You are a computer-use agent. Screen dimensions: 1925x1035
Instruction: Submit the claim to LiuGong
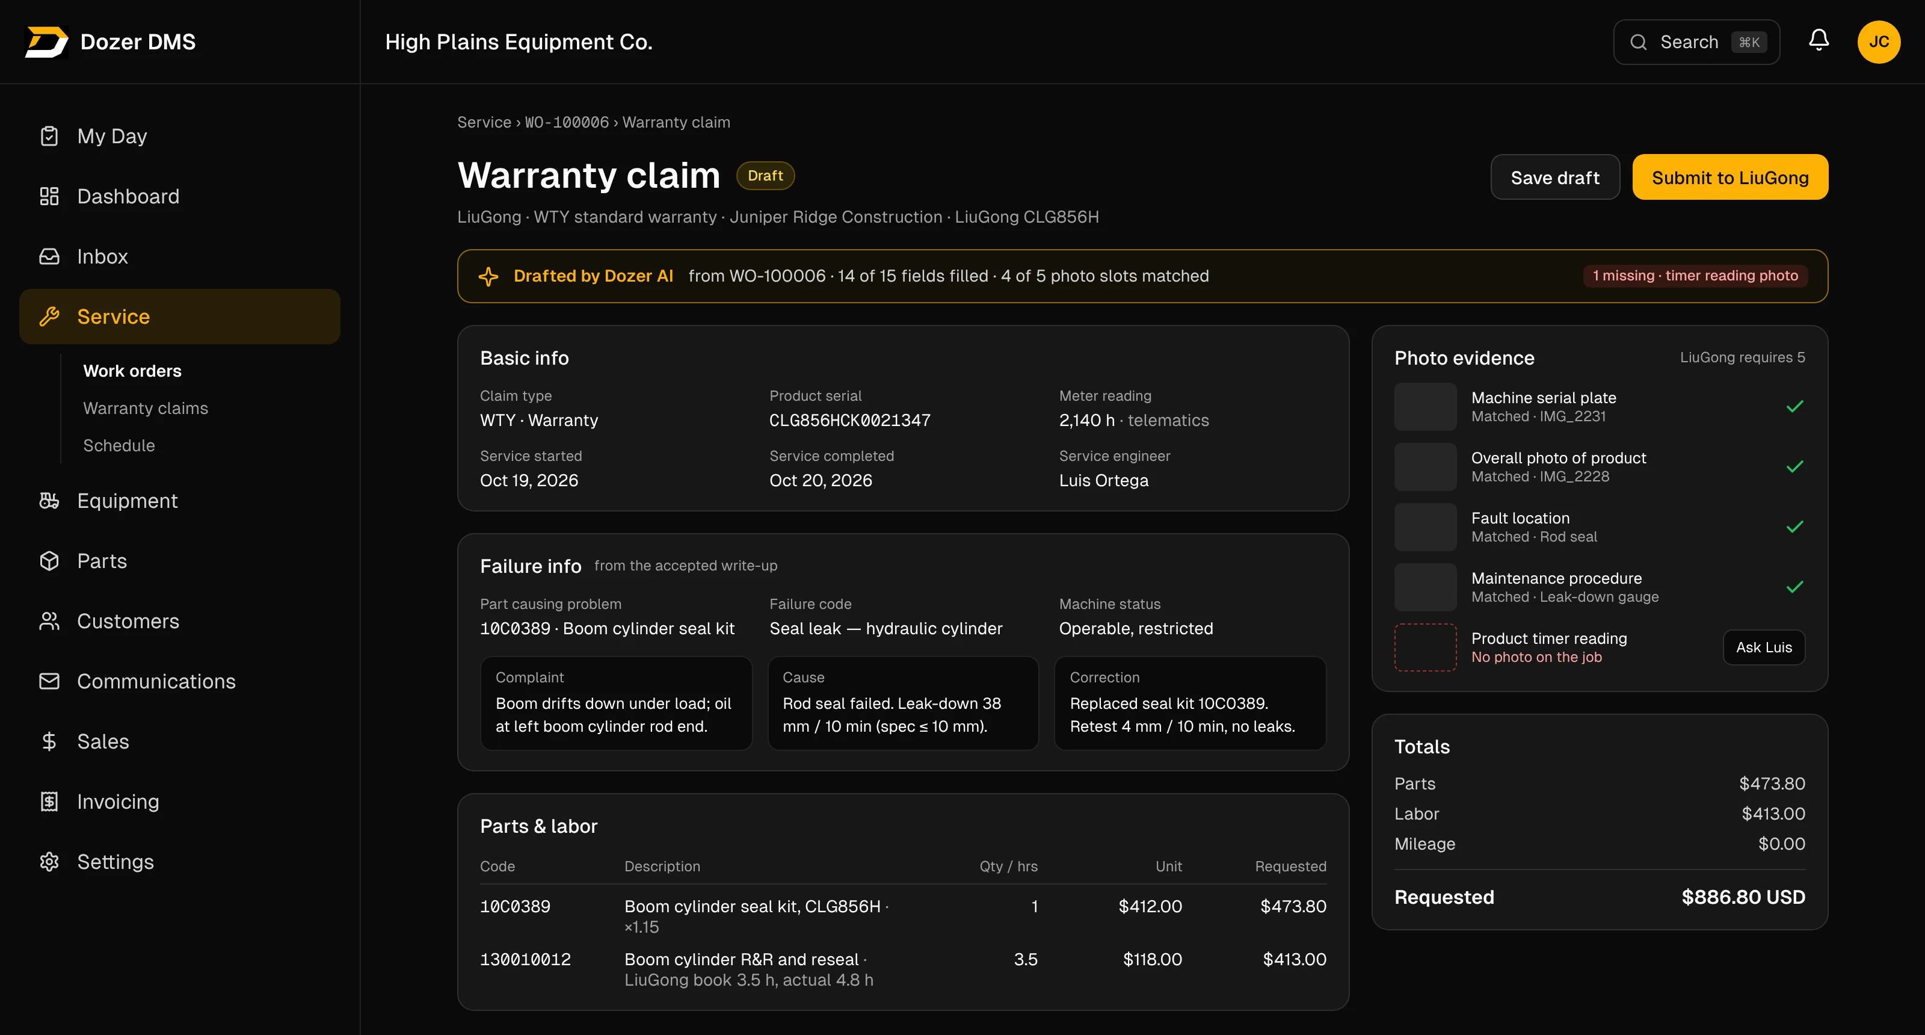click(x=1730, y=177)
